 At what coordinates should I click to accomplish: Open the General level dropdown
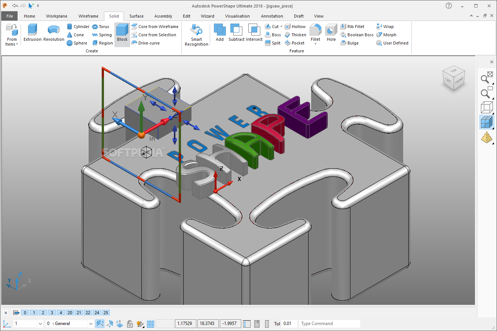point(91,324)
